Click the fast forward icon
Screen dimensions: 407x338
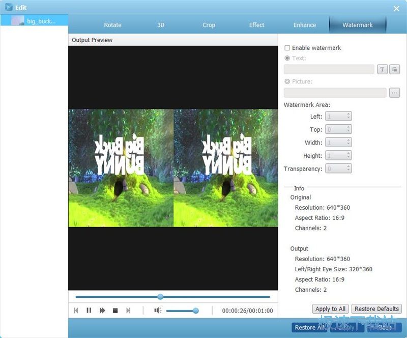(x=102, y=311)
